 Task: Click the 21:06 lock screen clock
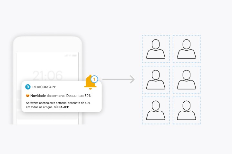[47, 75]
